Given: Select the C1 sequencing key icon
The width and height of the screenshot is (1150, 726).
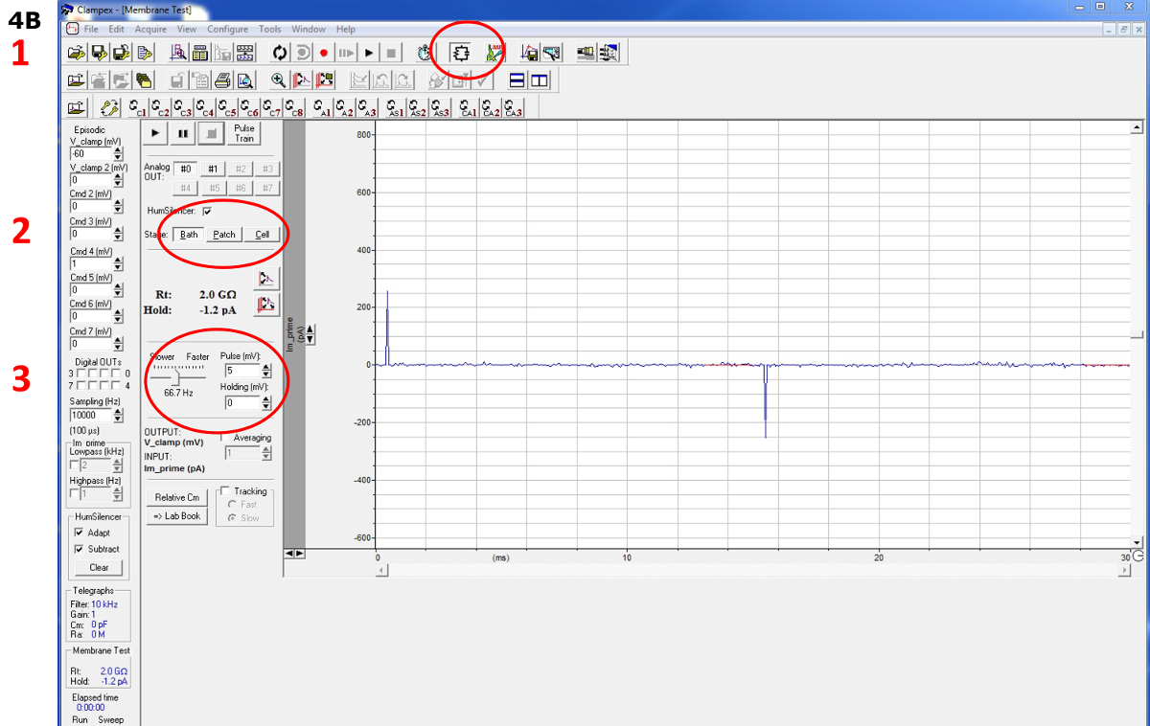Looking at the screenshot, I should point(138,108).
